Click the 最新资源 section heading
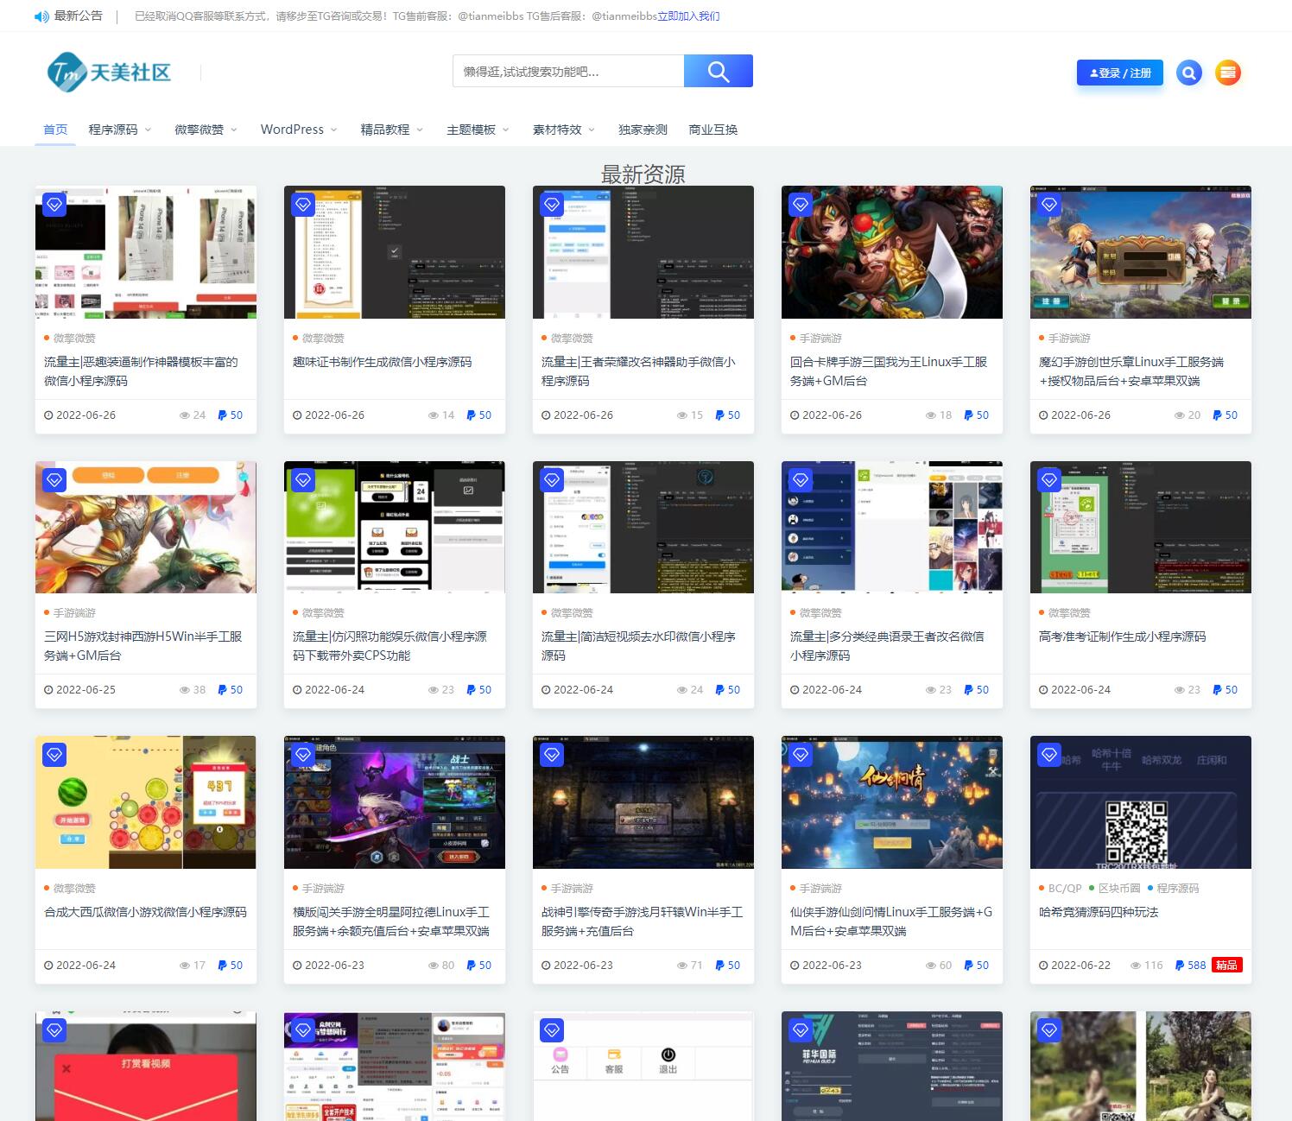This screenshot has width=1292, height=1121. [x=643, y=174]
